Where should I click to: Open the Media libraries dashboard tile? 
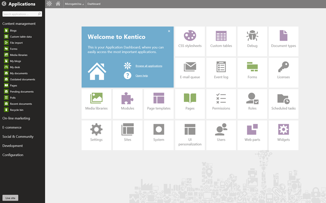(x=96, y=104)
